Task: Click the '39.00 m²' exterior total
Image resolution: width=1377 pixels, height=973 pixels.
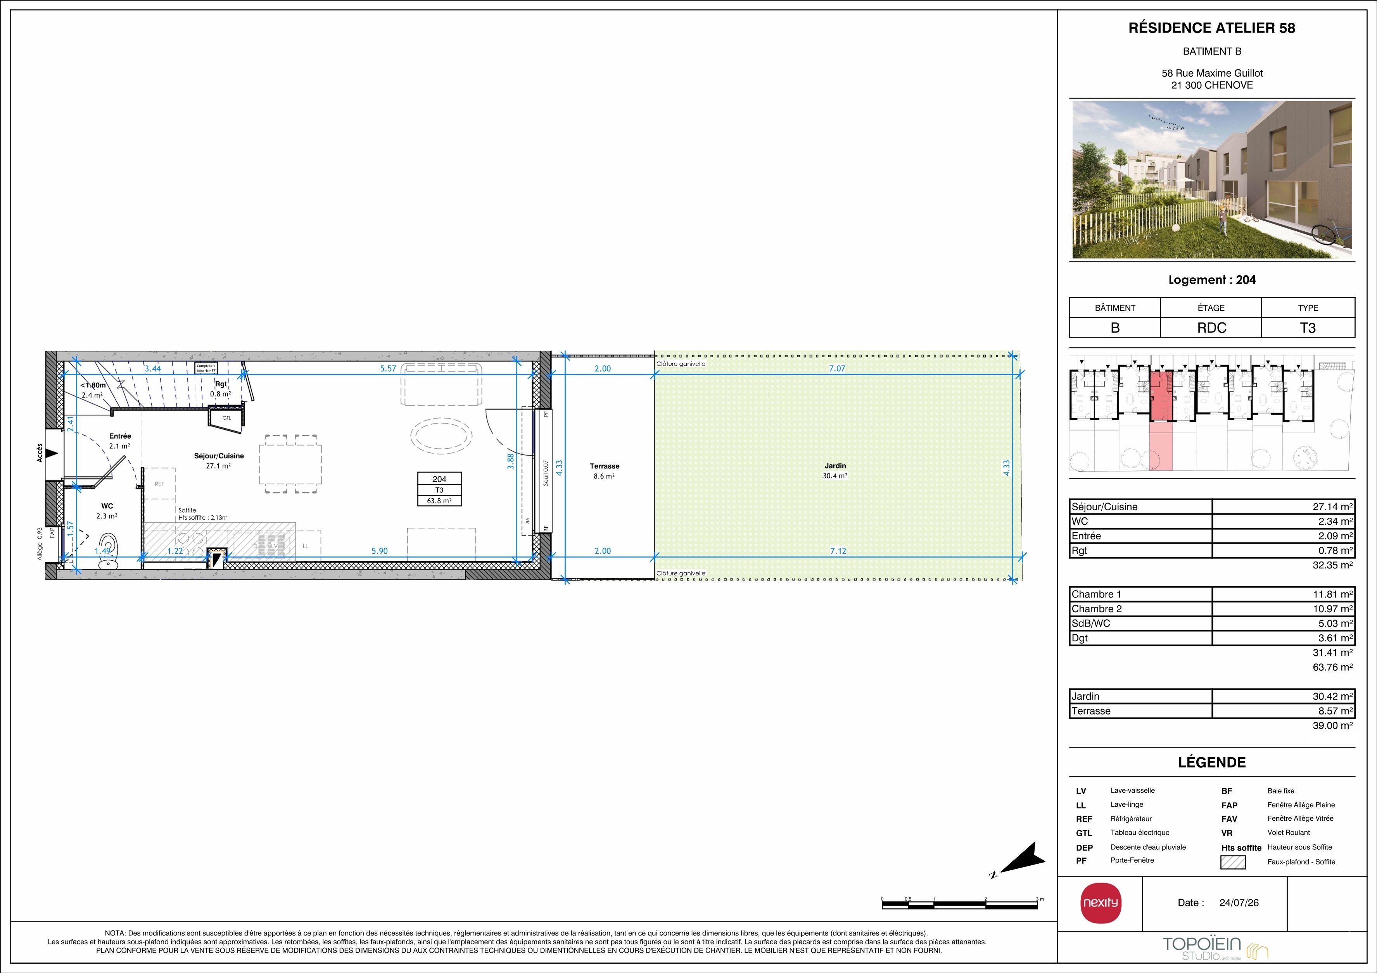Action: tap(1333, 725)
